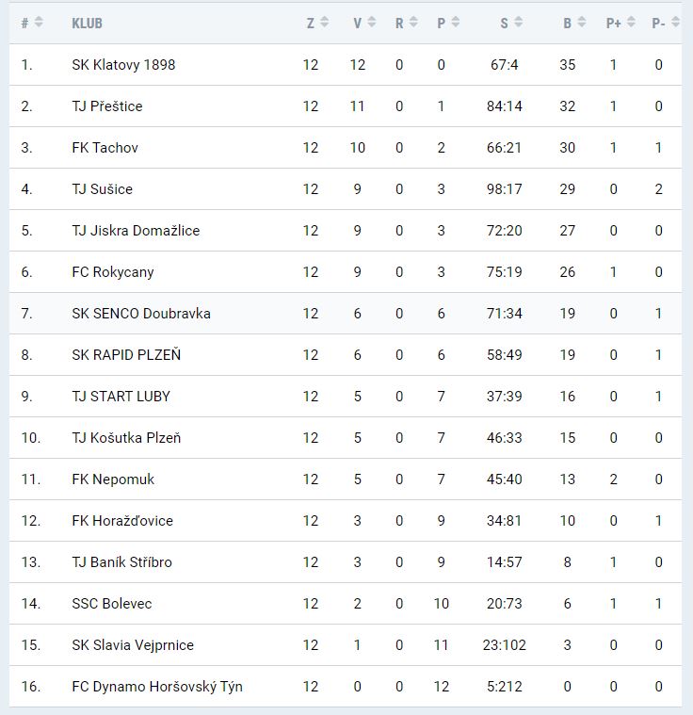Screen dimensions: 693x715
Task: Open FC Rokycany club link
Action: [113, 272]
